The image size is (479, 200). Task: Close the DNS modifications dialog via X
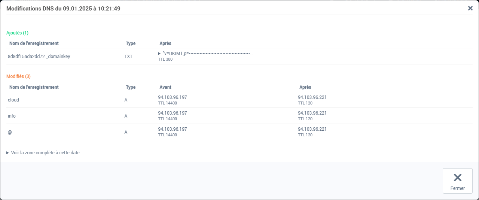(x=470, y=8)
